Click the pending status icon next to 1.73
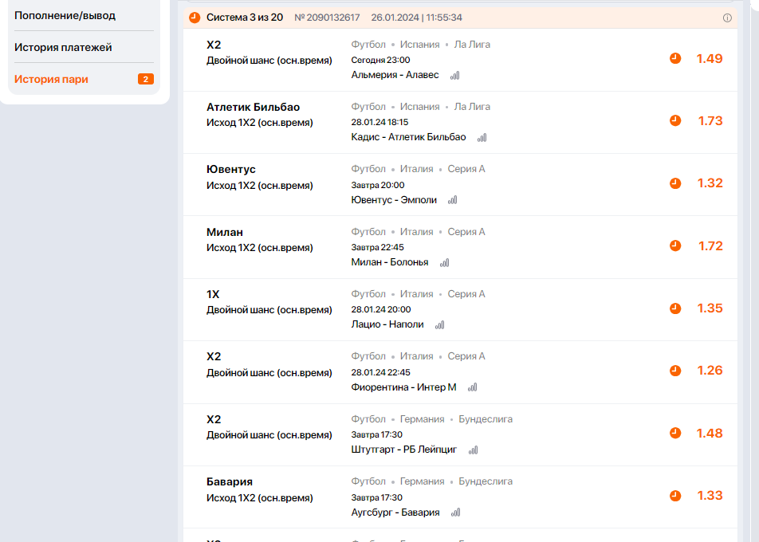 (675, 120)
